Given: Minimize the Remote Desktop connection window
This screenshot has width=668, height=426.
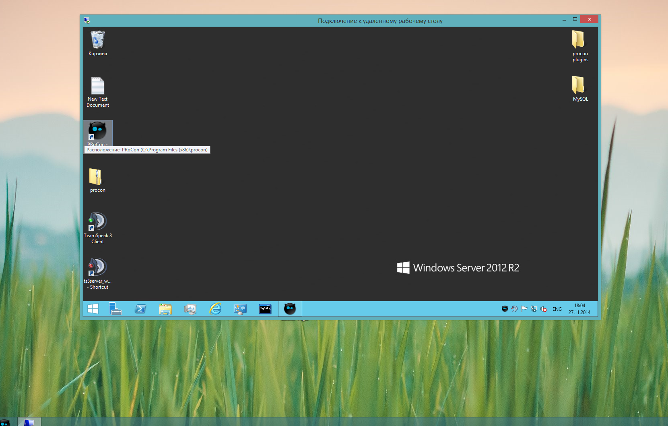Looking at the screenshot, I should click(x=564, y=19).
